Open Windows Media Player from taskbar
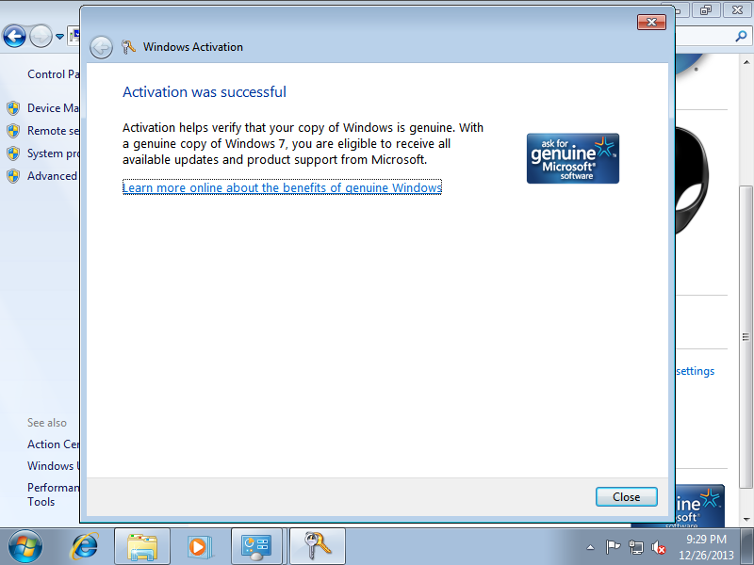Screen dimensions: 754x565 pyautogui.click(x=198, y=546)
